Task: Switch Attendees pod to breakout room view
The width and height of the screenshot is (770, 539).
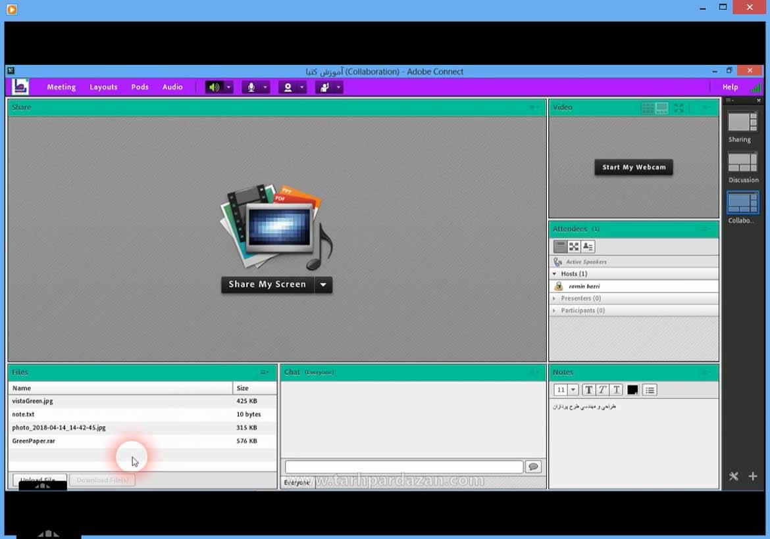Action: (x=574, y=246)
